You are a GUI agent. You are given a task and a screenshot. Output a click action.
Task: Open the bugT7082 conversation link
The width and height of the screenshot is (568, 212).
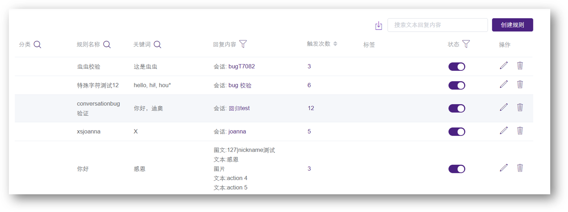[241, 67]
